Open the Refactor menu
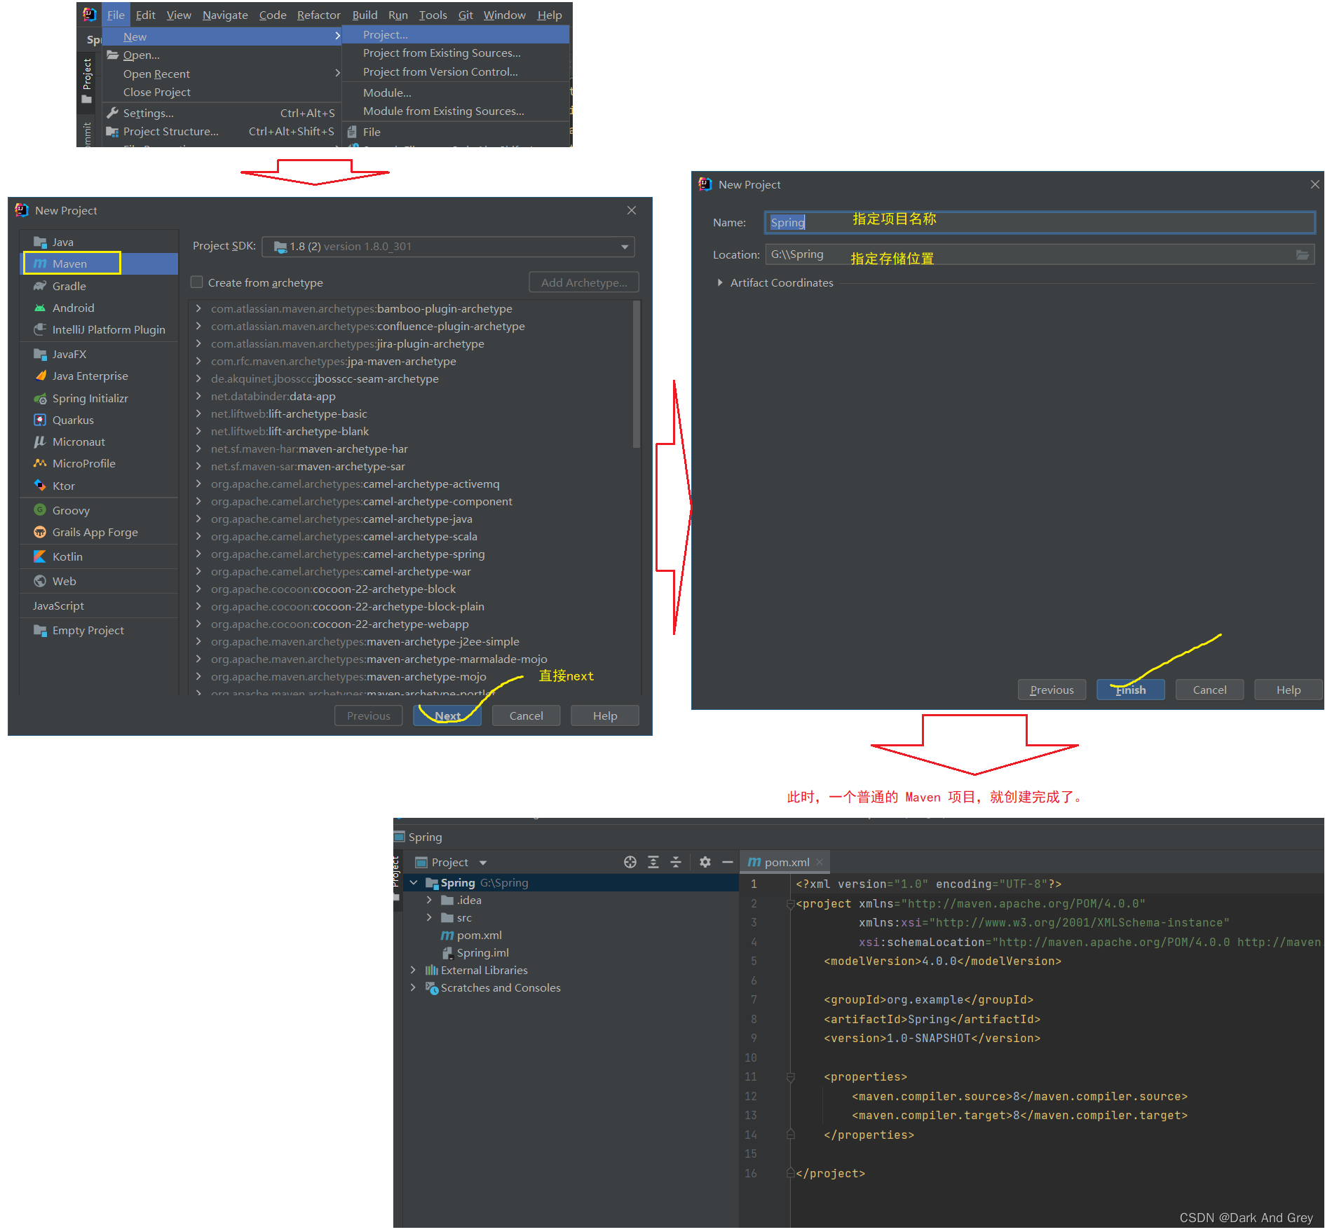1325x1232 pixels. (x=318, y=15)
